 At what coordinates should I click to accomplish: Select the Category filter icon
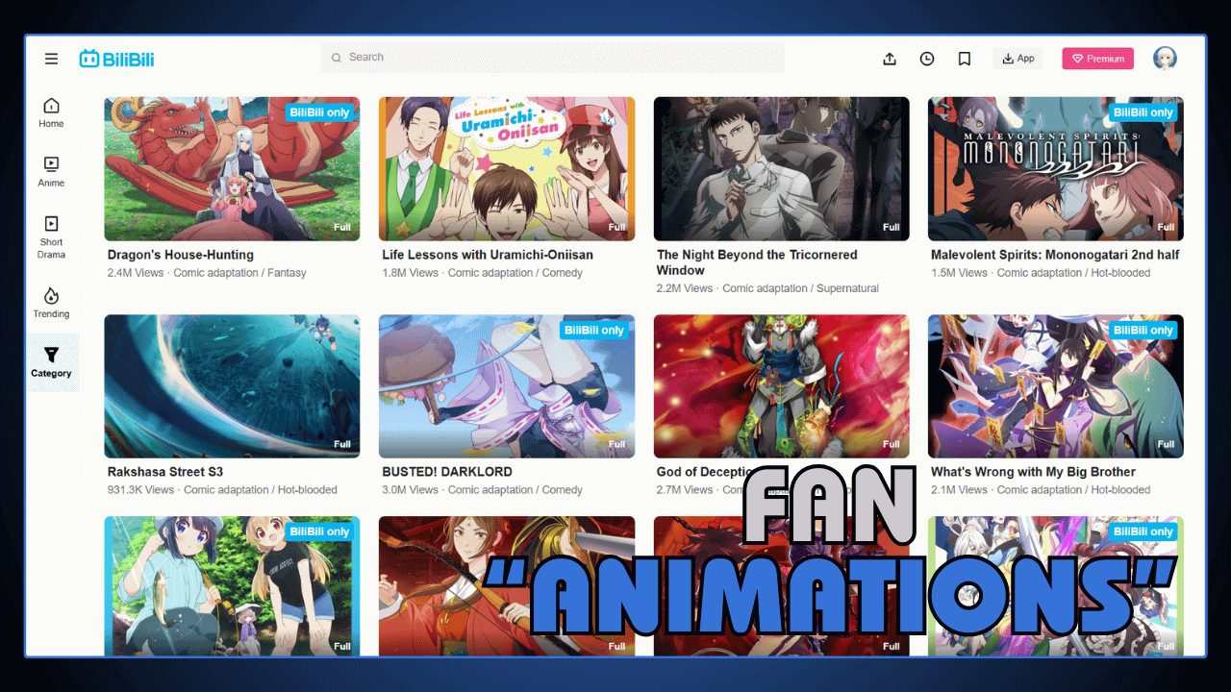tap(50, 358)
